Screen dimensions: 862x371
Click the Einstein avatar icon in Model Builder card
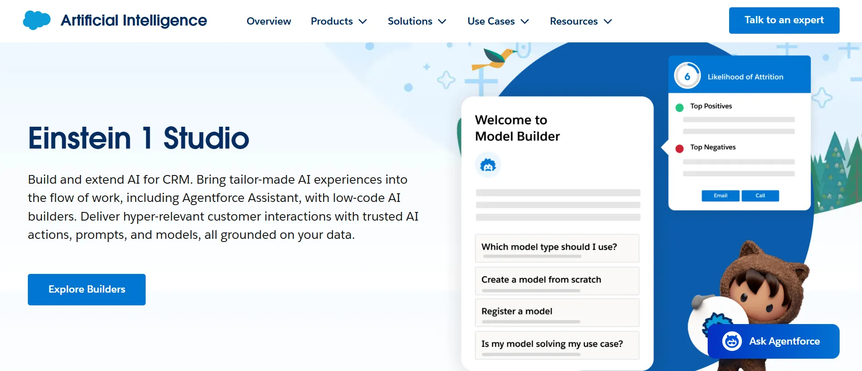click(x=488, y=165)
